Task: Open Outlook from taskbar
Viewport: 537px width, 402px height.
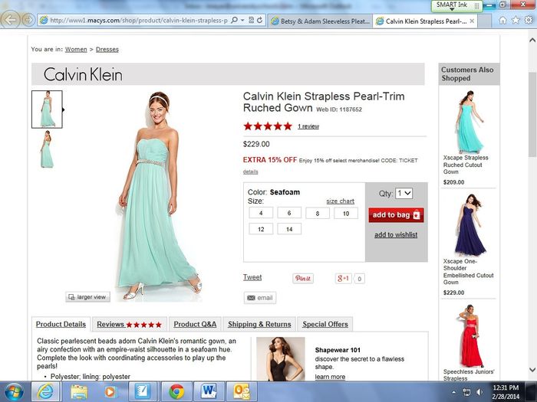Action: click(242, 392)
